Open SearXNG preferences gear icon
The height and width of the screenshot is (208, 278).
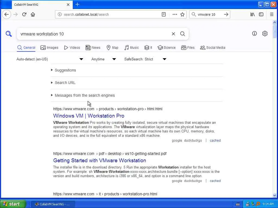click(265, 33)
